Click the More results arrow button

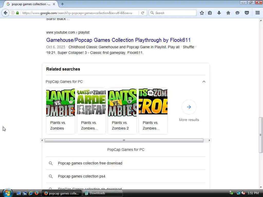[189, 107]
